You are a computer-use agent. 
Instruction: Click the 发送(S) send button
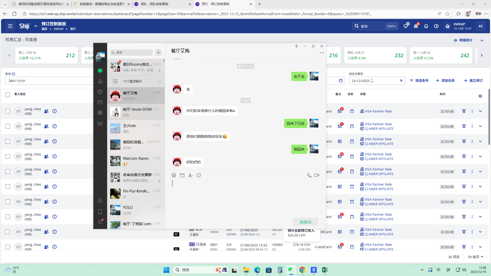pos(305,222)
